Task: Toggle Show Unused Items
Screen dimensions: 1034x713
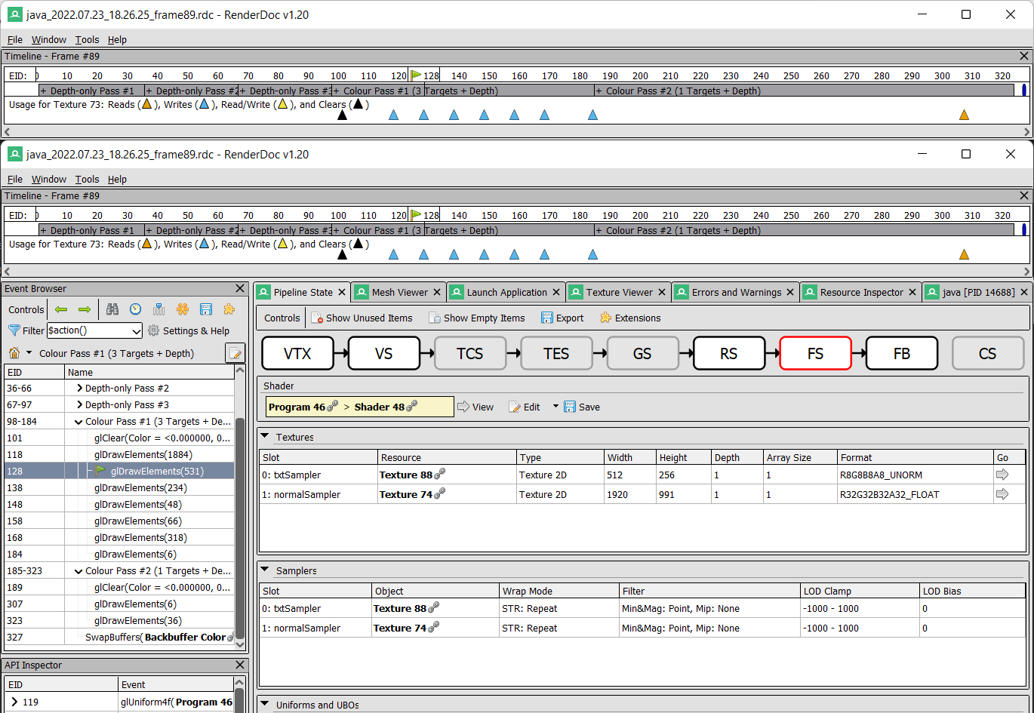Action: coord(362,318)
